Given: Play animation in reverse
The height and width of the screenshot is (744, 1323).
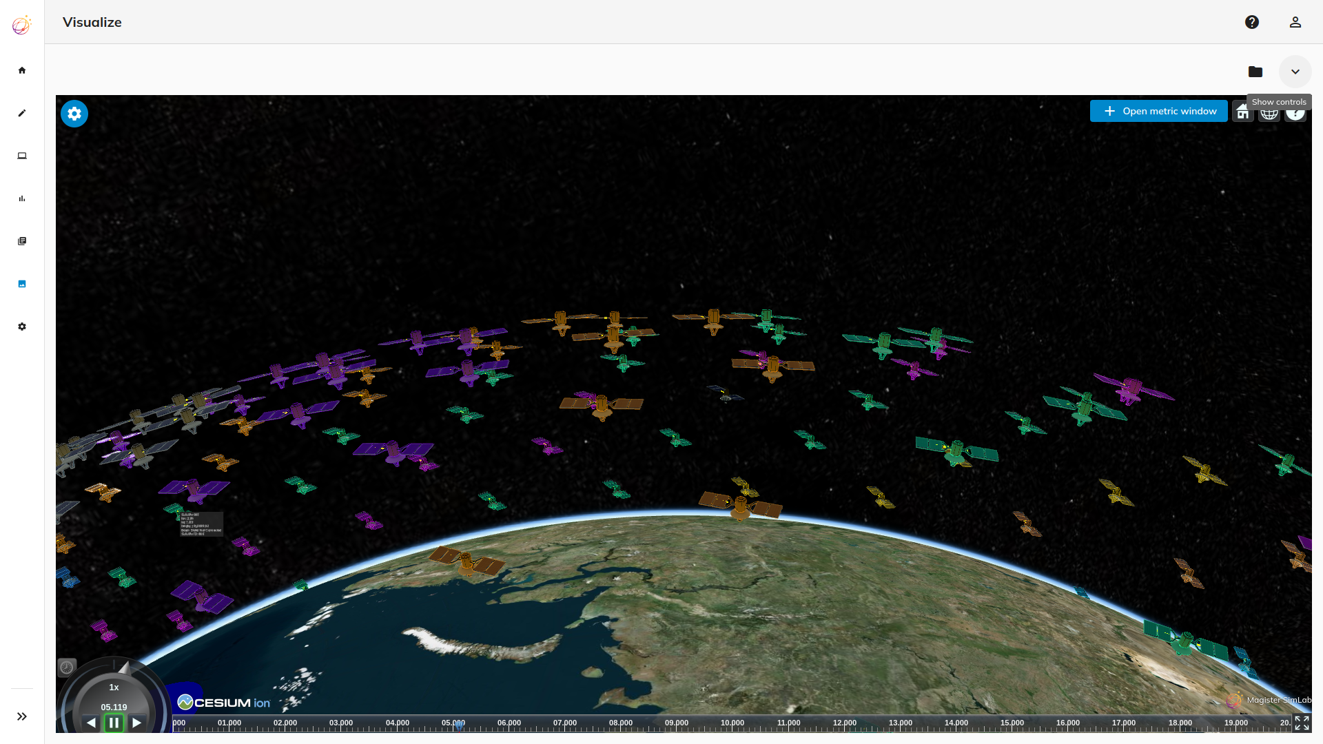Looking at the screenshot, I should point(91,723).
